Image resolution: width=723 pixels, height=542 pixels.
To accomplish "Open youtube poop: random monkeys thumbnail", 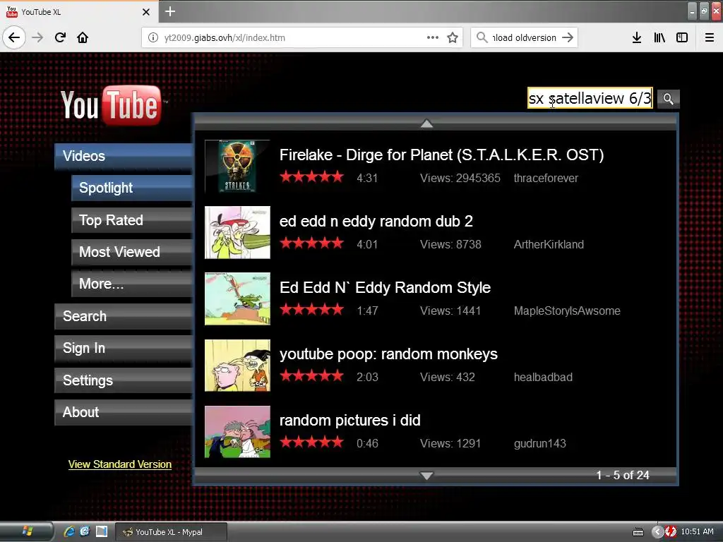I will (x=237, y=366).
